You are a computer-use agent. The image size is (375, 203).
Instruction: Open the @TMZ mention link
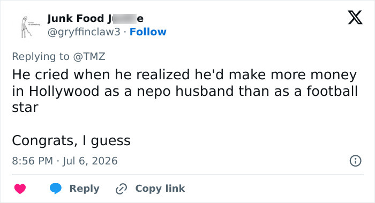tap(89, 57)
